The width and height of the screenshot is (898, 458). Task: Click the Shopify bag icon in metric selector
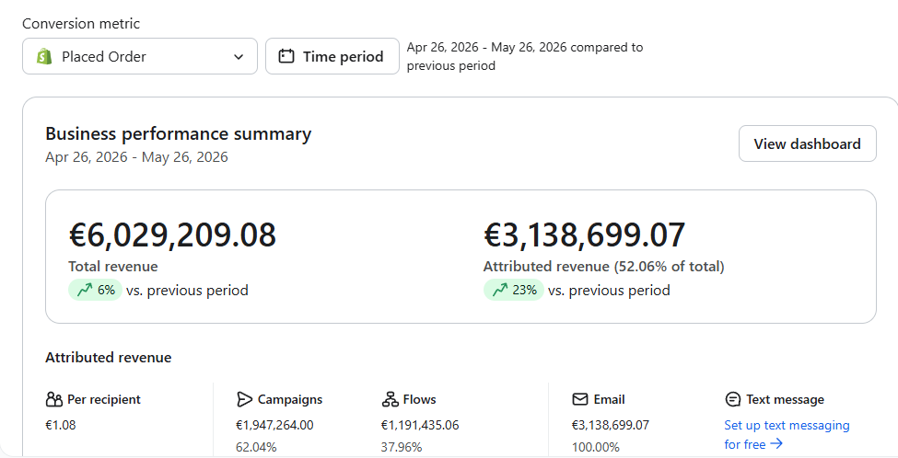44,56
